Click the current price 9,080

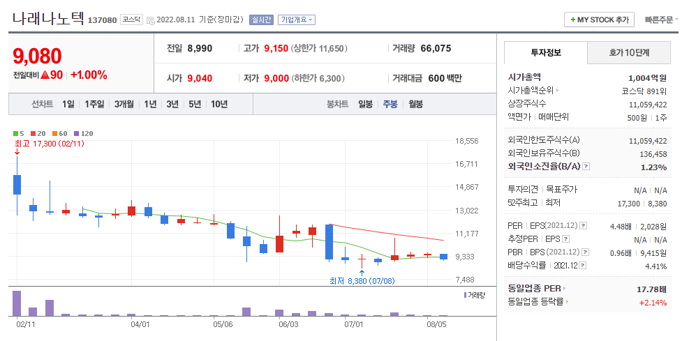[x=38, y=56]
